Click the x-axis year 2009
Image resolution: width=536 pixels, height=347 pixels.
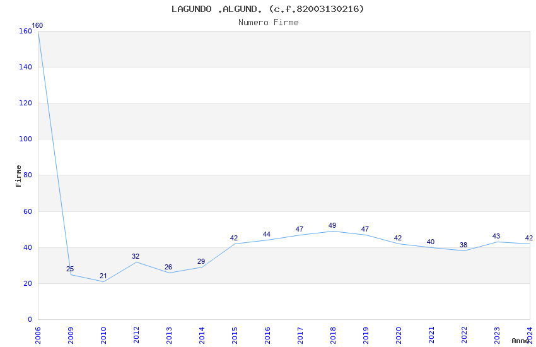(x=71, y=335)
